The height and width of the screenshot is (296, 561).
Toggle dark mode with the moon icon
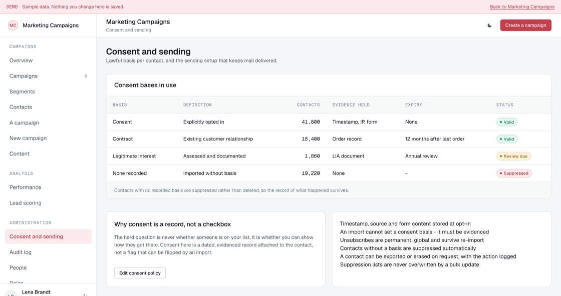(489, 26)
